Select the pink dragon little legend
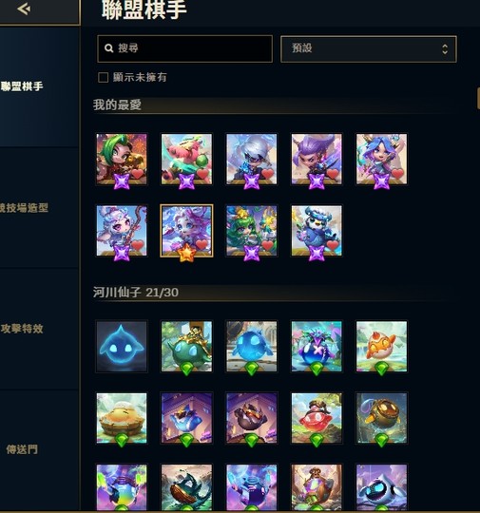 (186, 159)
